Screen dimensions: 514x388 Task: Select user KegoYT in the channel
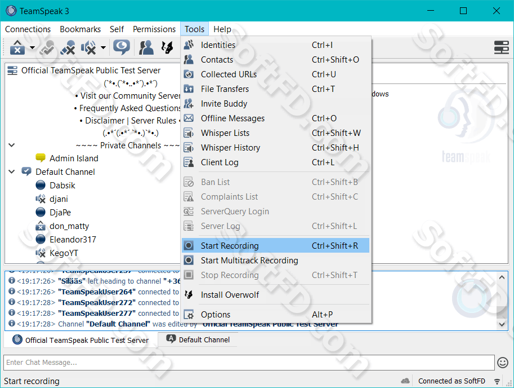[64, 253]
